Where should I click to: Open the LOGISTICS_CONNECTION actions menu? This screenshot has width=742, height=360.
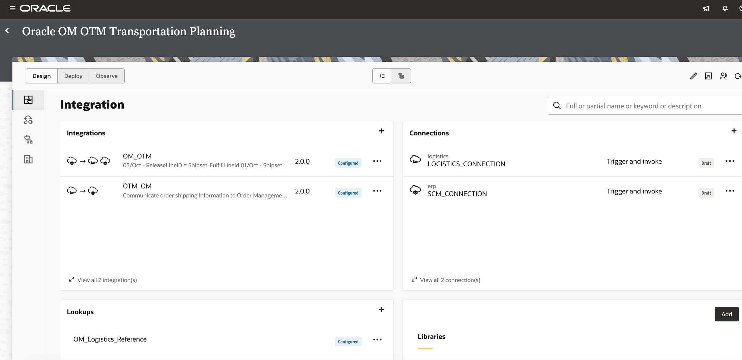[x=730, y=161]
